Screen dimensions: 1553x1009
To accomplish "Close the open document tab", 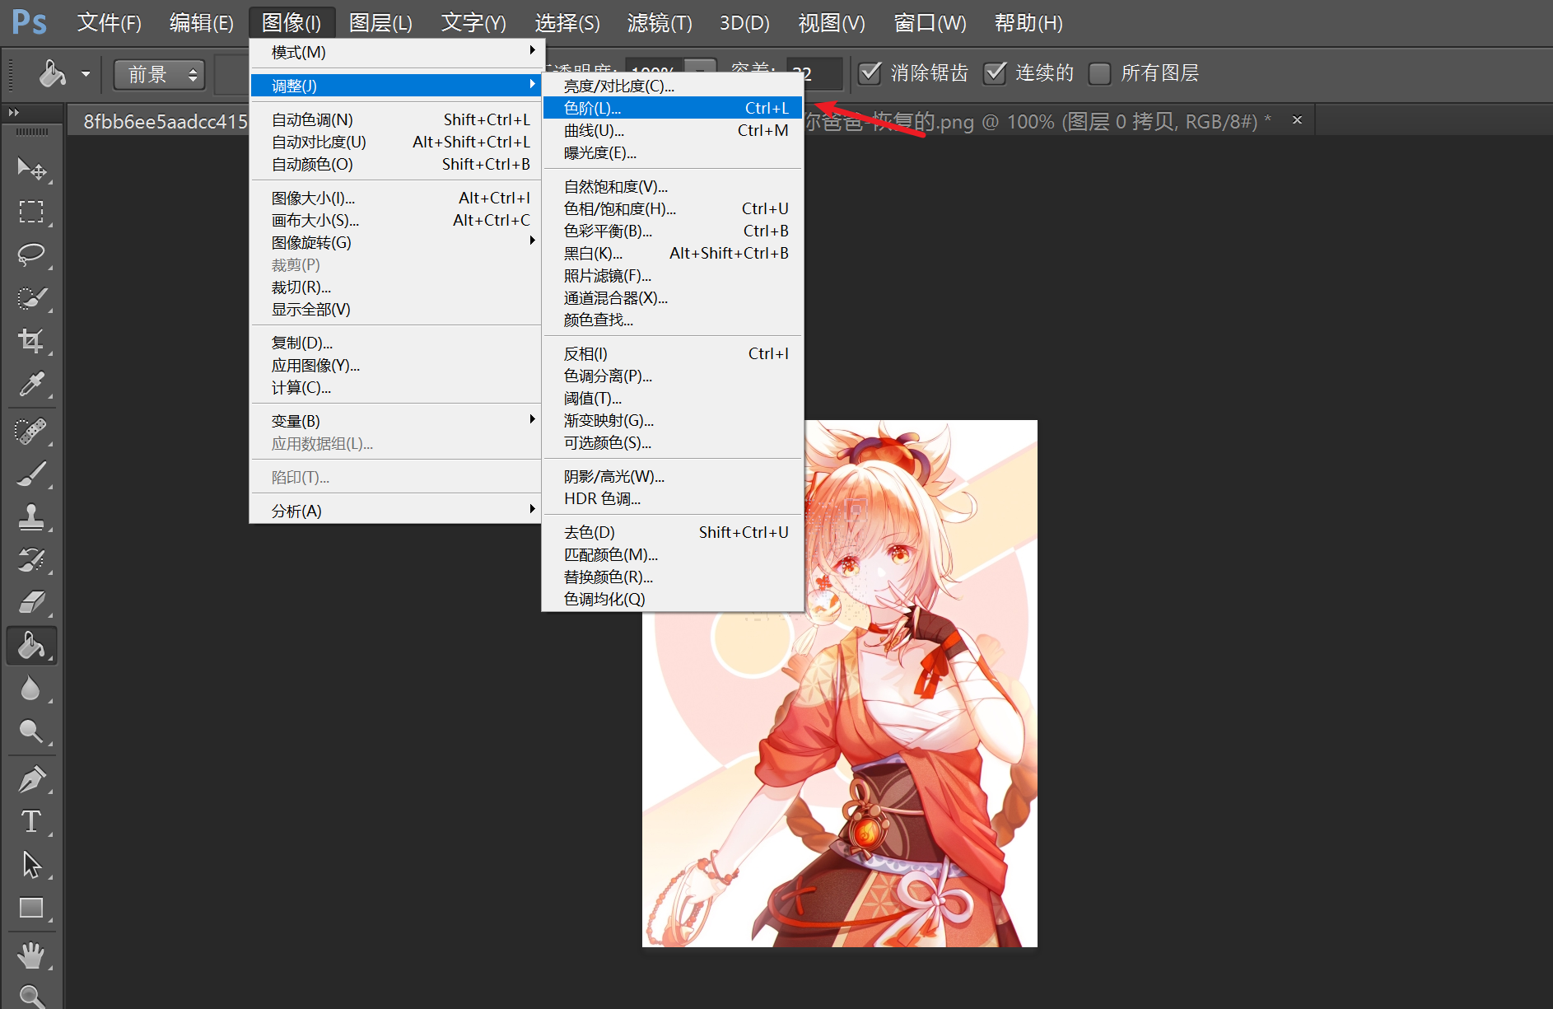I will pos(1297,120).
